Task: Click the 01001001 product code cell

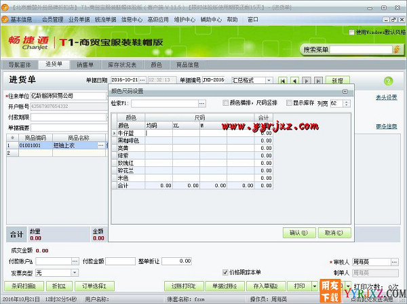Action: (x=35, y=145)
